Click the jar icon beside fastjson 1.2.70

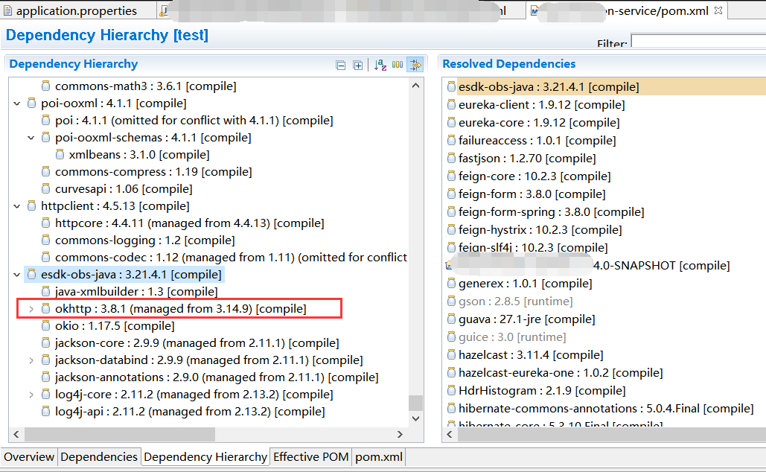(451, 158)
